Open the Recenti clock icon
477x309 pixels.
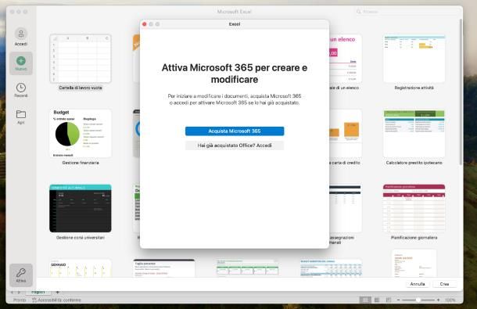[20, 88]
